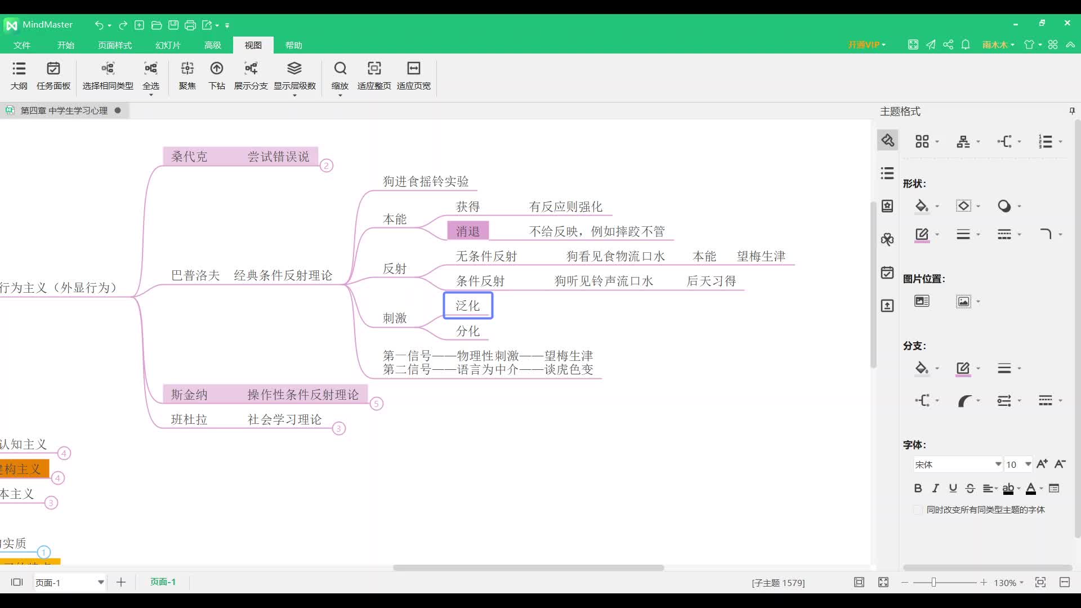Click the 下钻 (Drill Down) icon

217,76
